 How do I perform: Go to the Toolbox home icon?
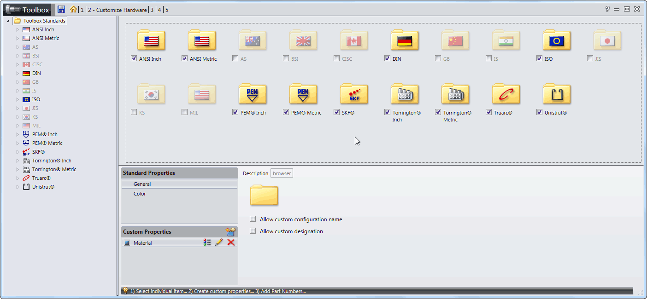73,9
